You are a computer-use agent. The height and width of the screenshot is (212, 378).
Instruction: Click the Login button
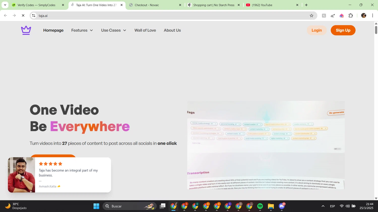click(317, 30)
